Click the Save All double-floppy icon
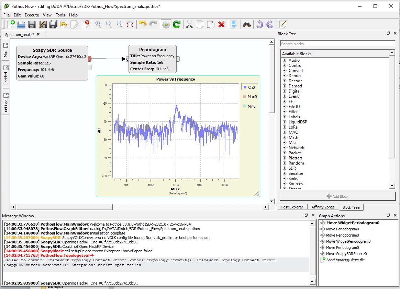Image resolution: width=400 pixels, height=289 pixels. tap(53, 24)
